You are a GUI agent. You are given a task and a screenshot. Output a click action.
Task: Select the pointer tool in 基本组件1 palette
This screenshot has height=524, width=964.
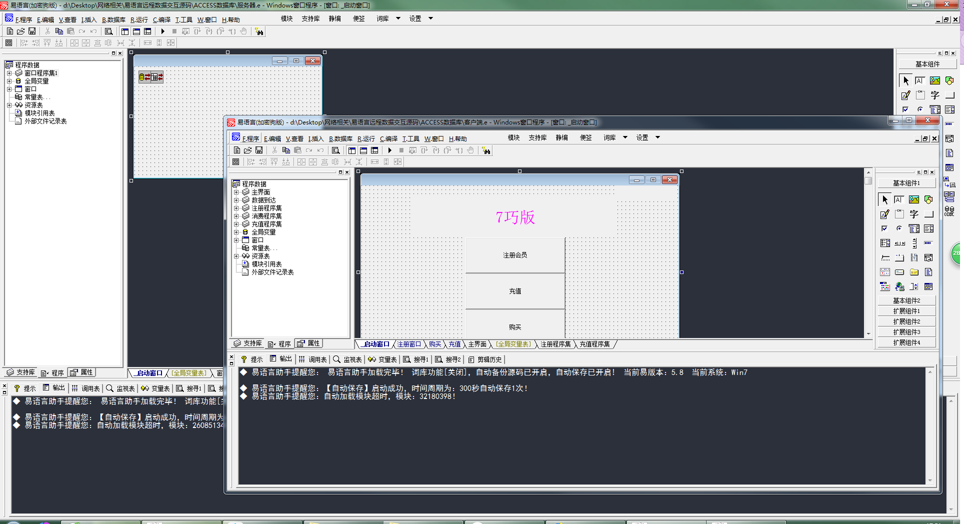click(885, 199)
